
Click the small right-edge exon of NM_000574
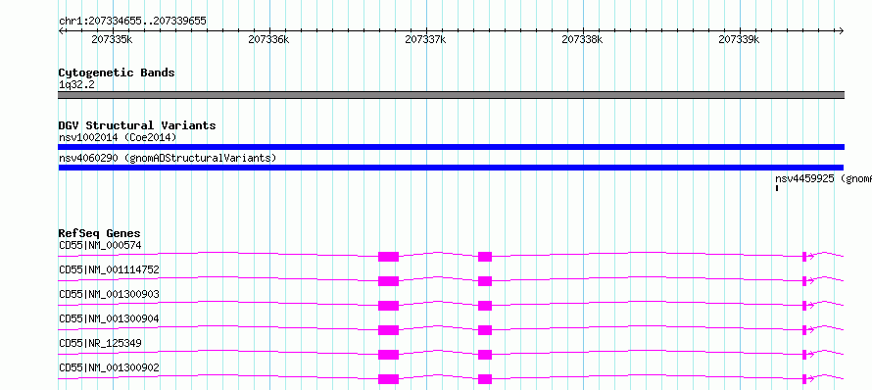(x=804, y=257)
